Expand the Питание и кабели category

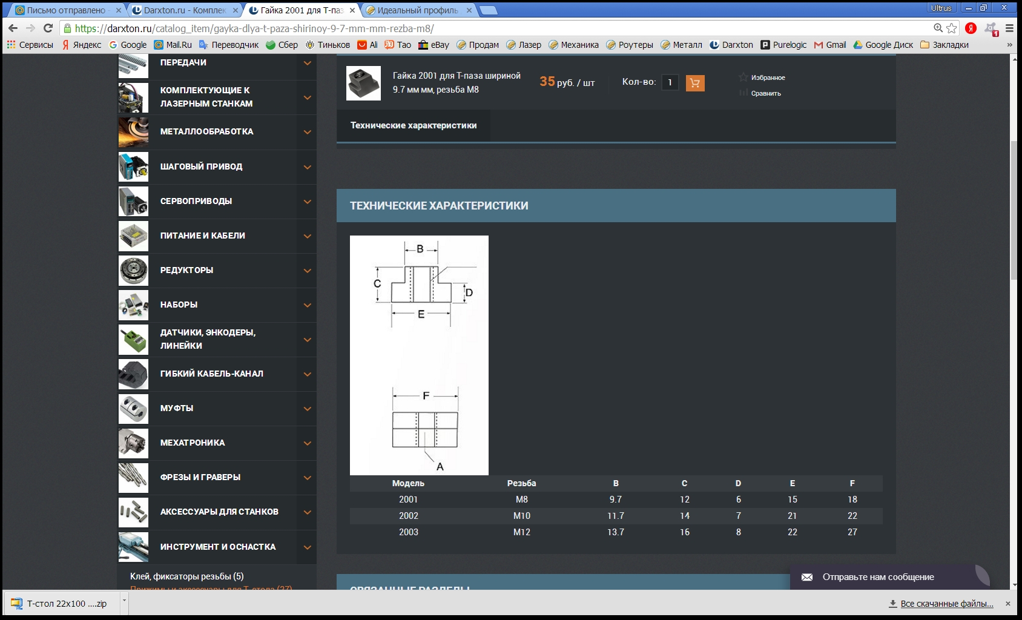tap(308, 236)
